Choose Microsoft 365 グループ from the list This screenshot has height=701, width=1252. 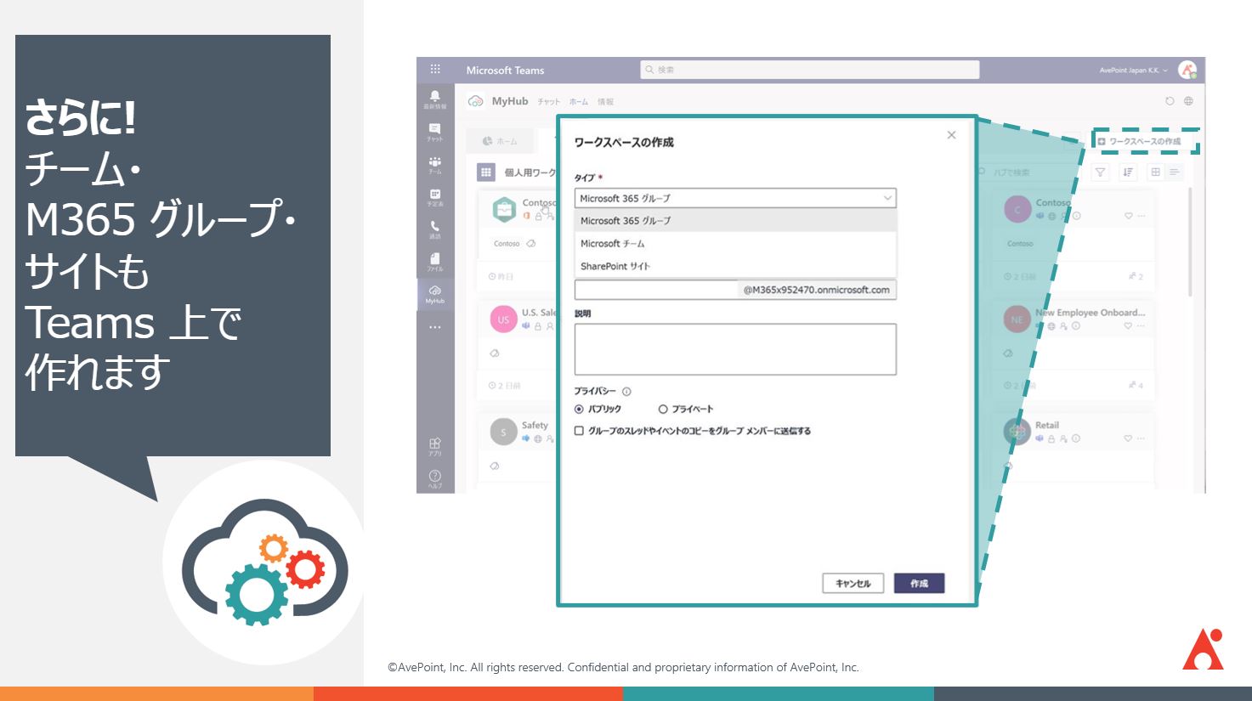click(x=735, y=220)
